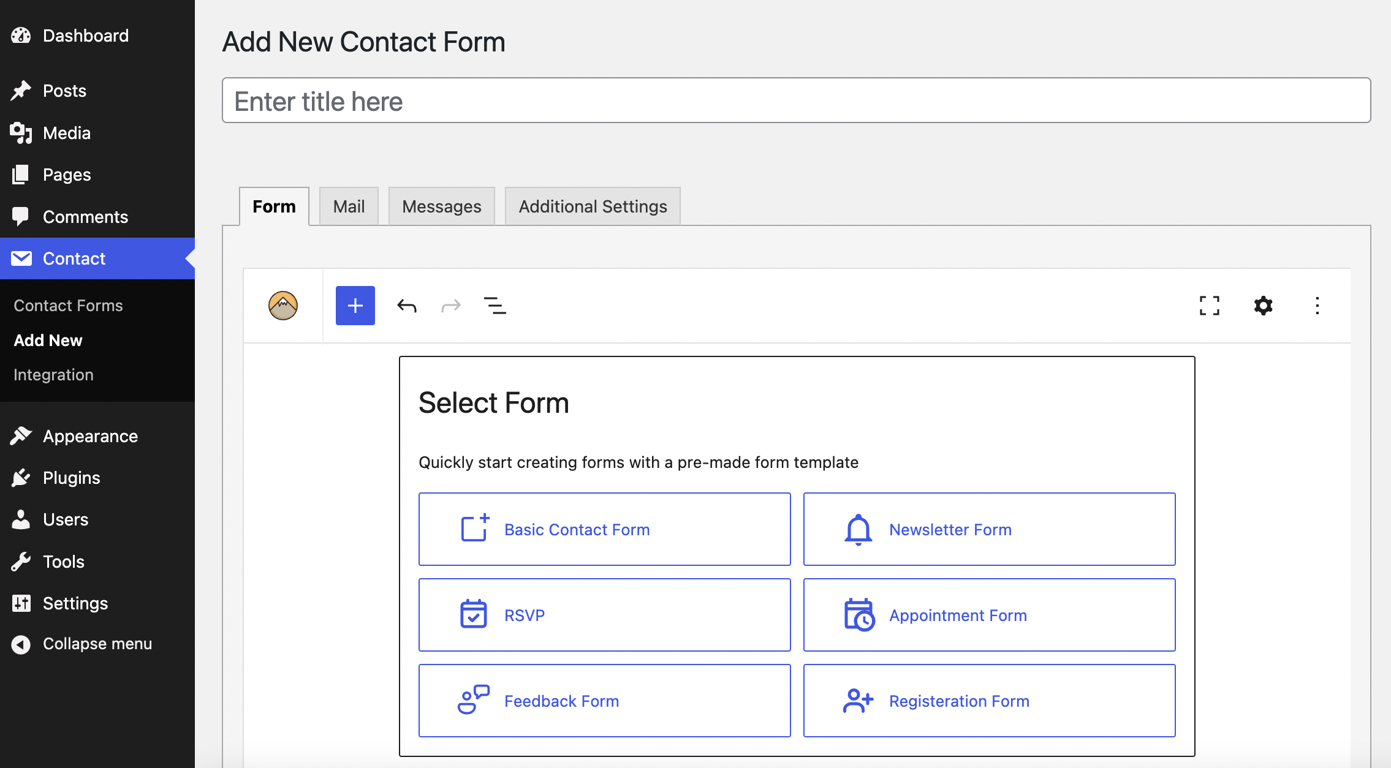This screenshot has height=768, width=1391.
Task: Open the Integration submenu link
Action: click(x=53, y=375)
